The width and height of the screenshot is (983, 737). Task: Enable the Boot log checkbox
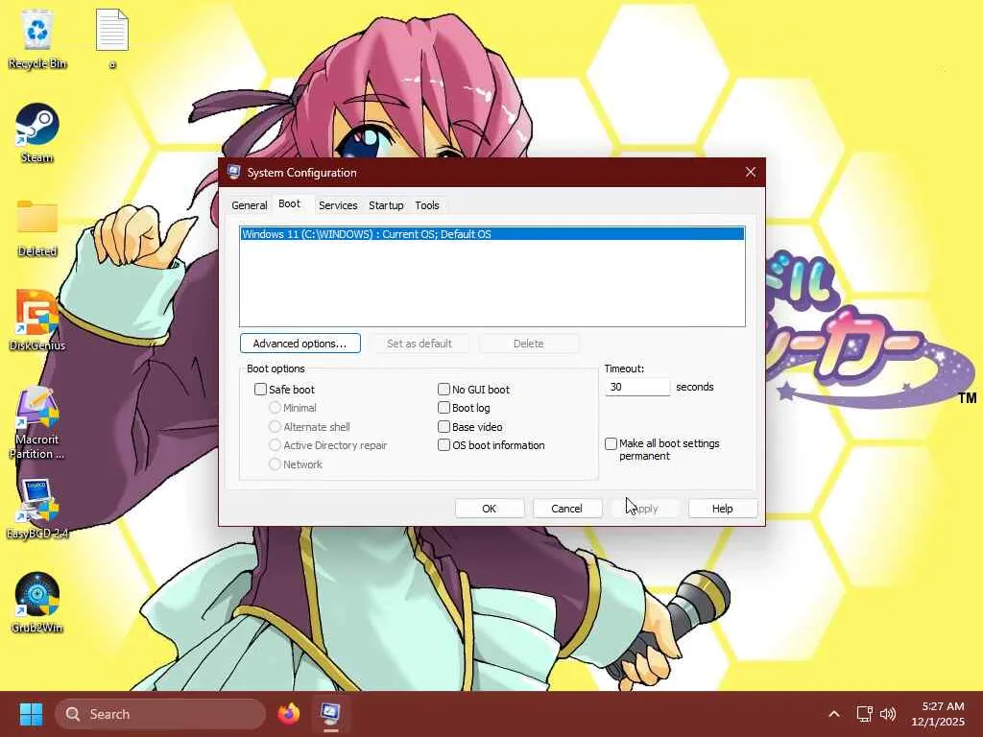coord(444,408)
